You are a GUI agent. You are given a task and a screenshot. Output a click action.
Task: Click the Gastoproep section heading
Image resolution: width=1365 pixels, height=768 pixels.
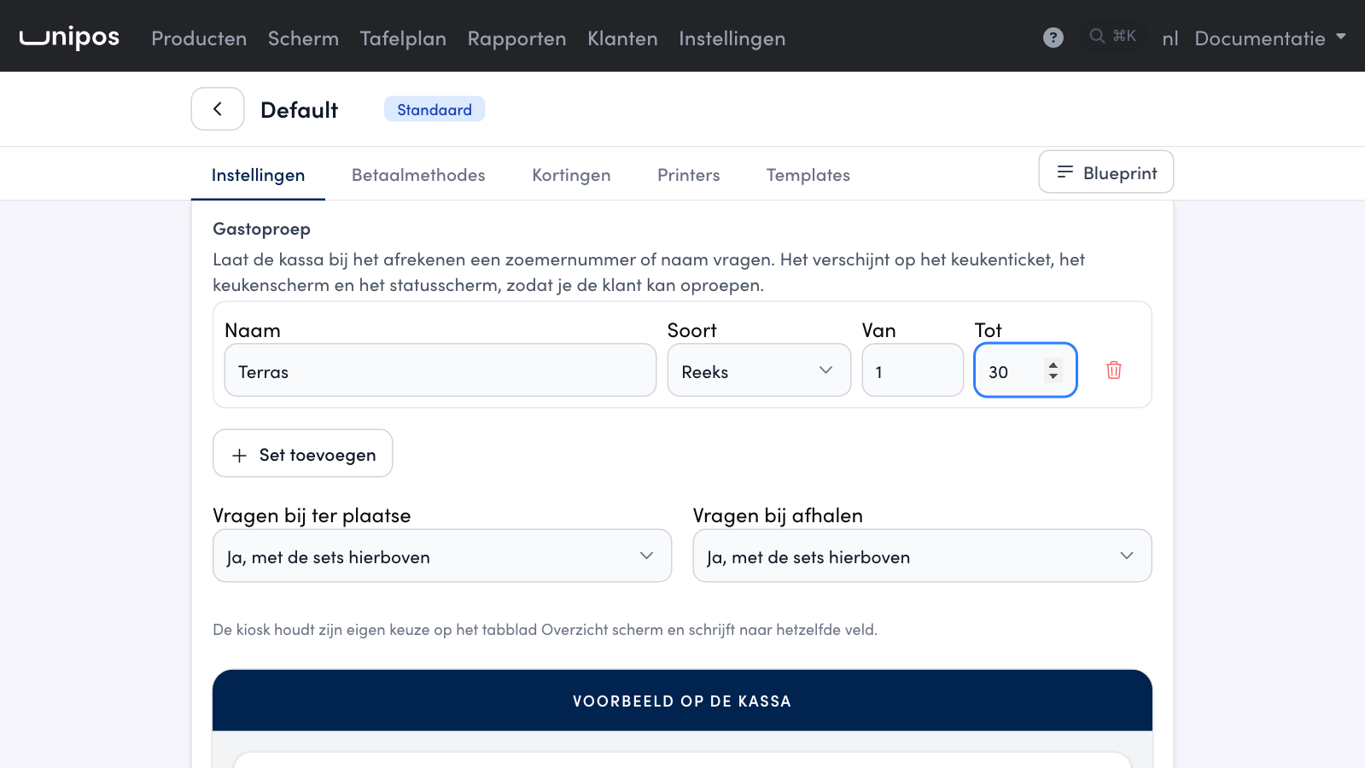coord(261,229)
